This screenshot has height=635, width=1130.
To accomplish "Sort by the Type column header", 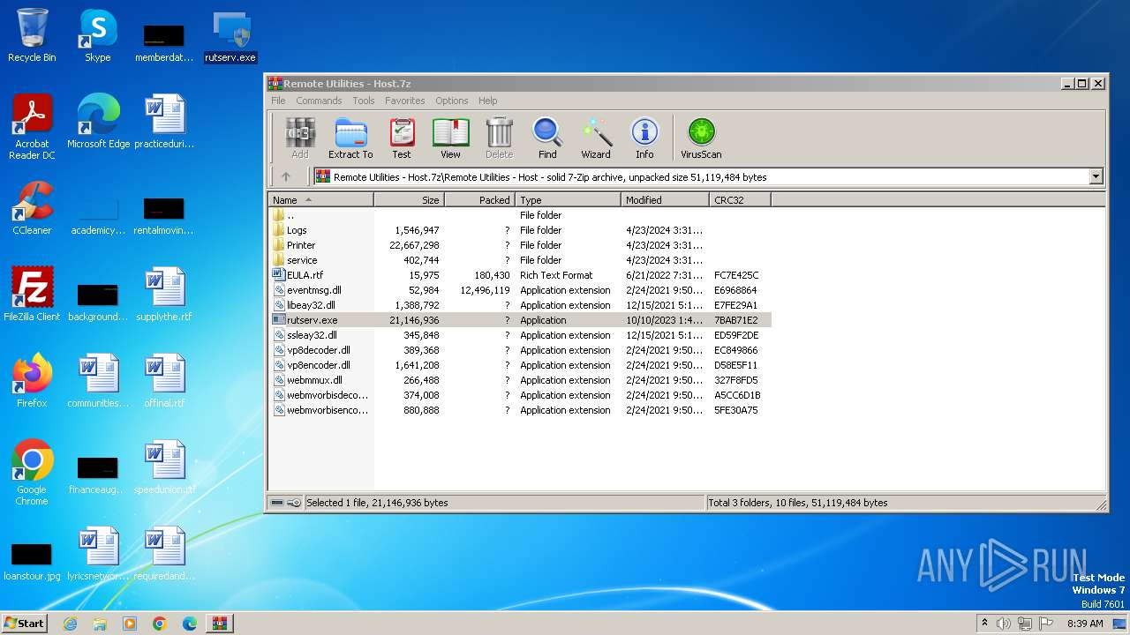I will [x=569, y=200].
